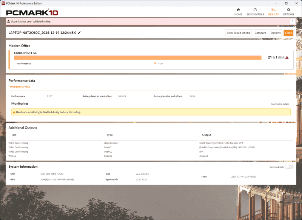Close the result with the orange Close button
This screenshot has height=220, width=302.
pyautogui.click(x=288, y=33)
